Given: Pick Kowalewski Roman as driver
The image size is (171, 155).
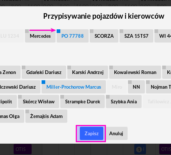Looking at the screenshot, I should point(135,72).
